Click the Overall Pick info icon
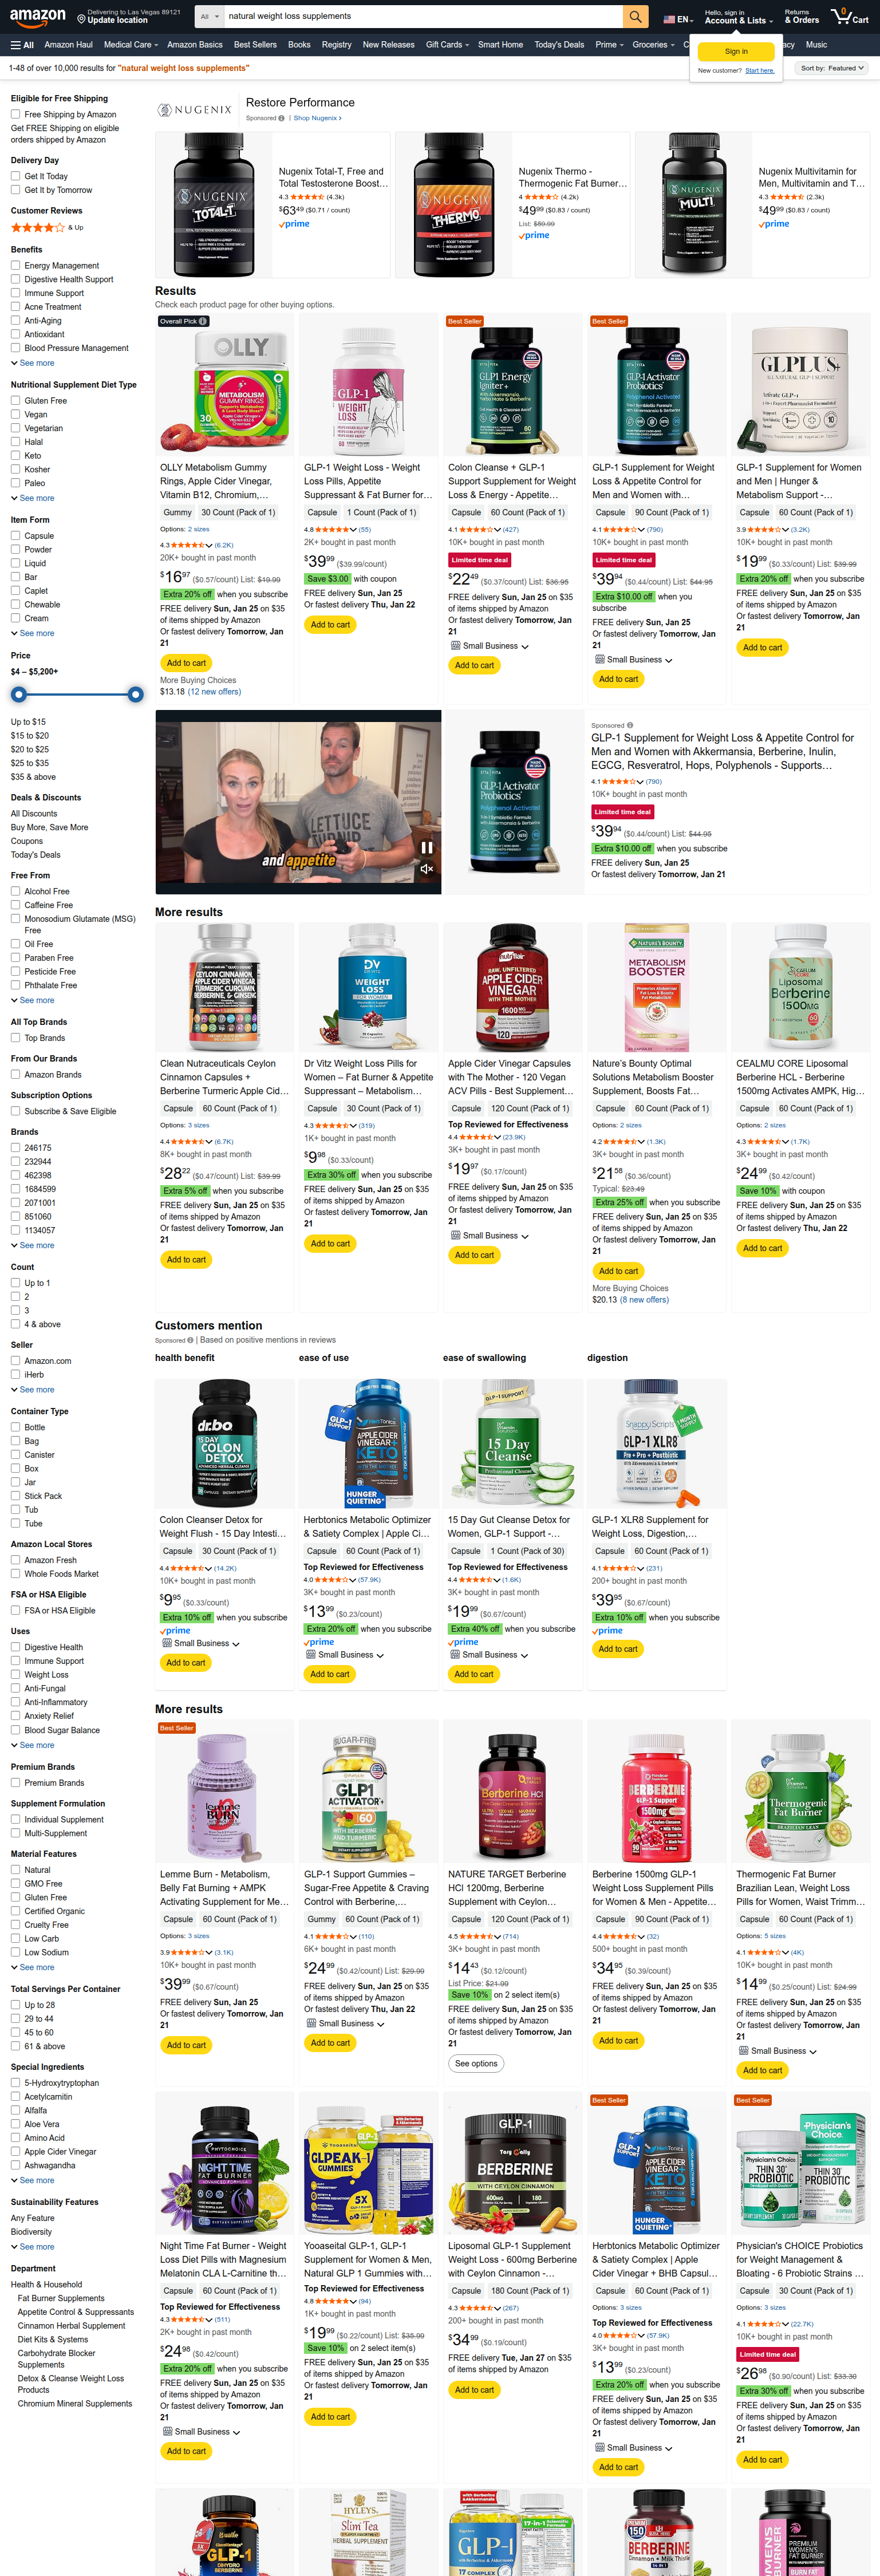The image size is (880, 2576). [203, 321]
